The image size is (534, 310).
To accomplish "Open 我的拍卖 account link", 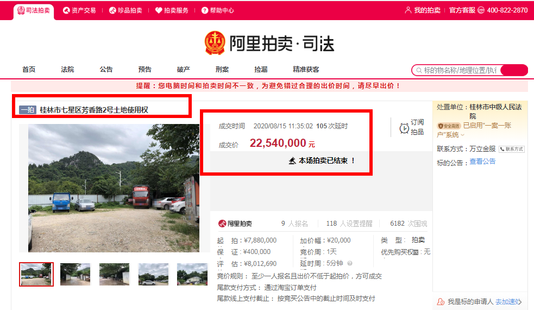I will pos(427,10).
